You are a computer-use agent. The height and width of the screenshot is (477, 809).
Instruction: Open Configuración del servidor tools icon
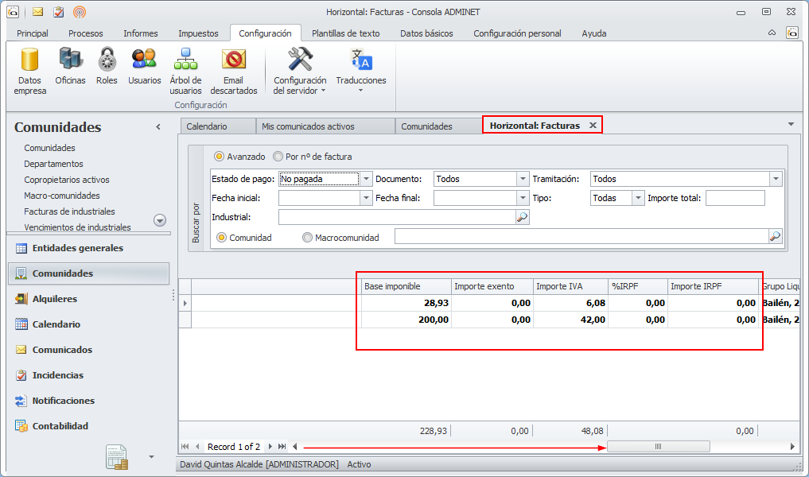300,60
